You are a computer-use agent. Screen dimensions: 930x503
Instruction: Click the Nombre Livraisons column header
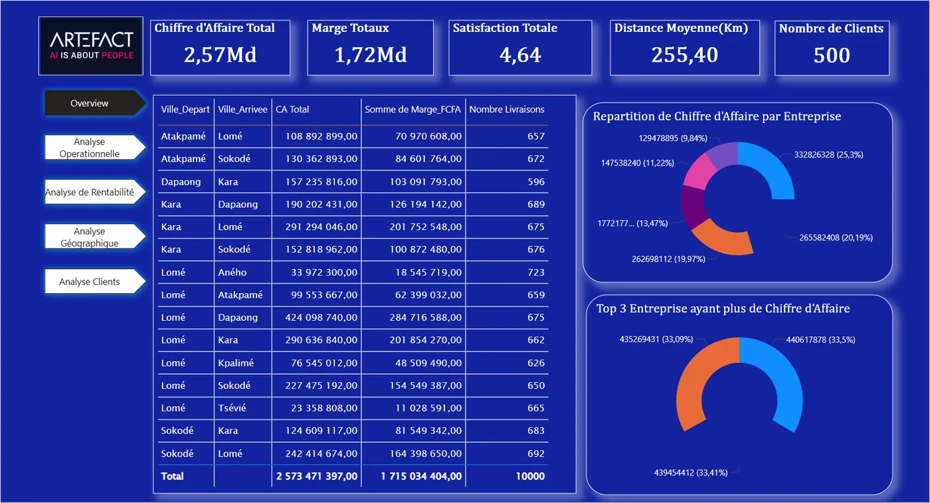(506, 110)
